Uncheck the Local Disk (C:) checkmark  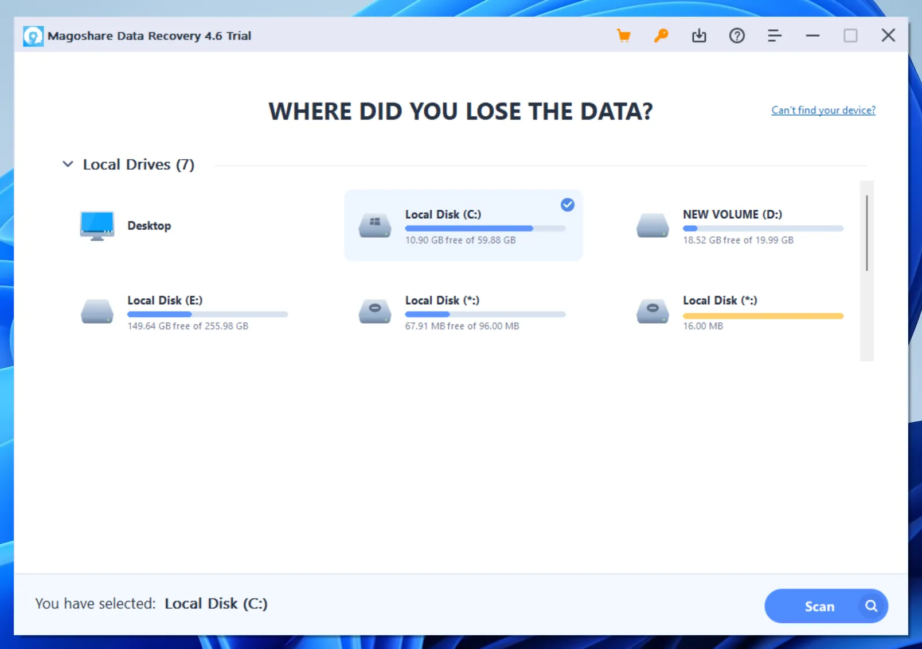click(568, 204)
